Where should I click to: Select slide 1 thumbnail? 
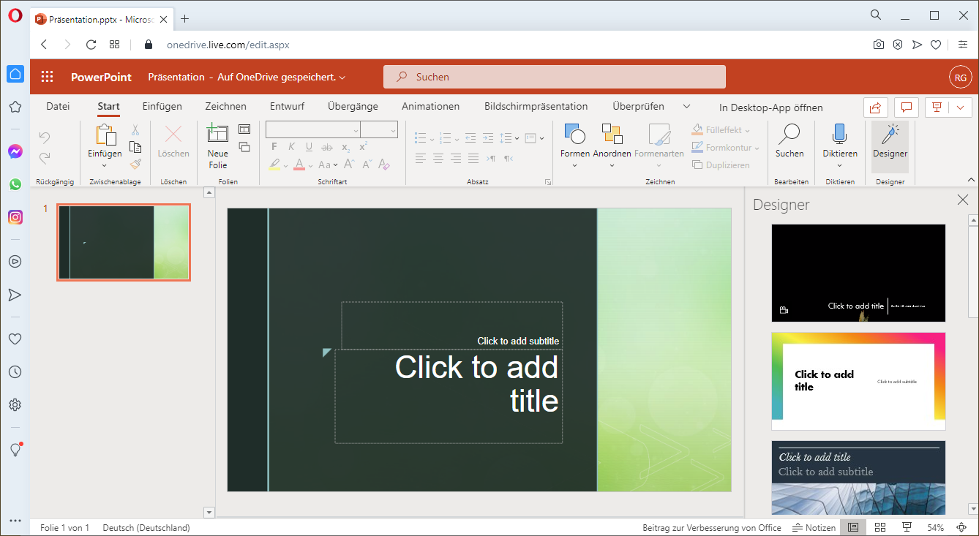[x=124, y=242]
